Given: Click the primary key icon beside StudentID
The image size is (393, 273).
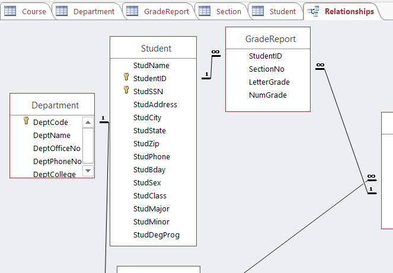Looking at the screenshot, I should pos(126,78).
